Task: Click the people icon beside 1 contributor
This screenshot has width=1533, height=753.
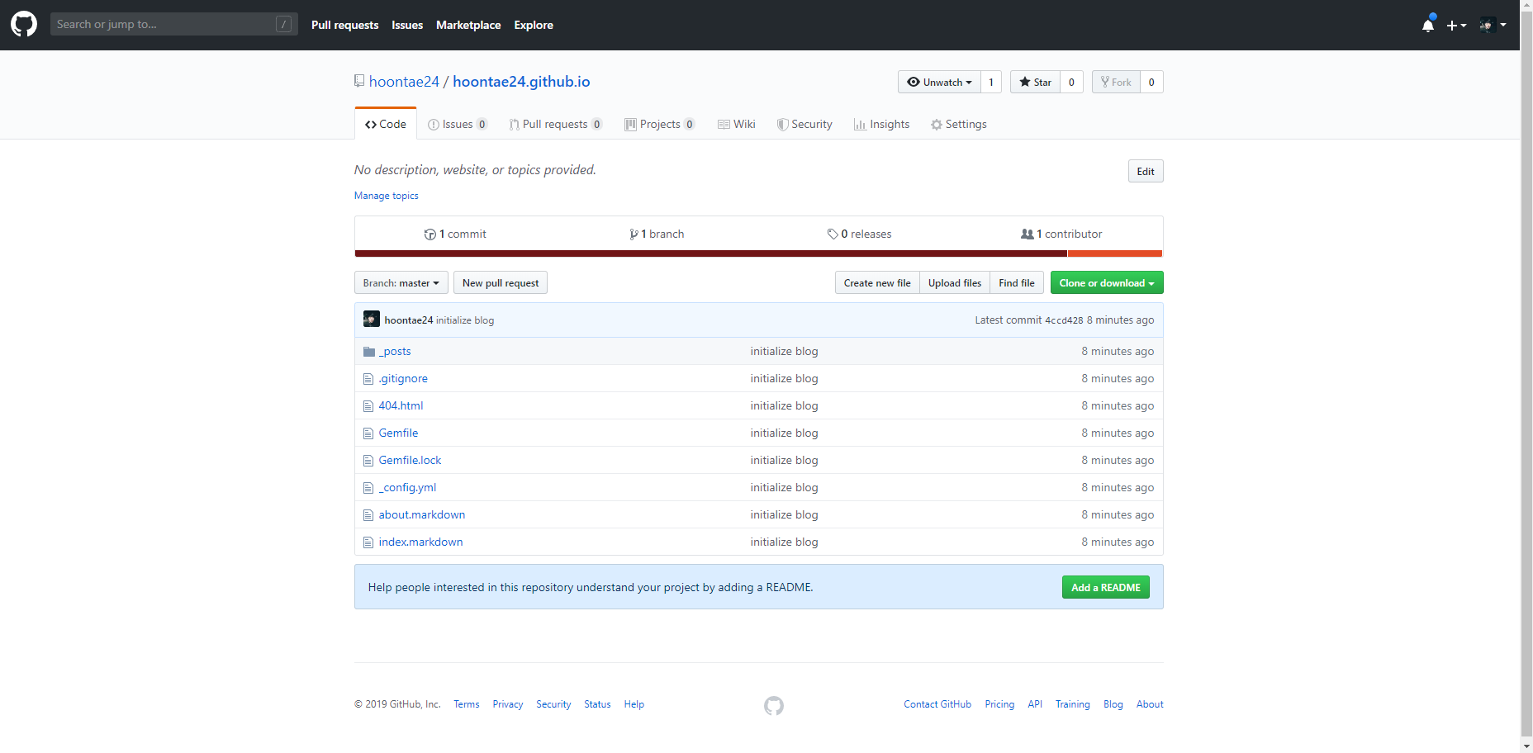Action: click(1028, 234)
